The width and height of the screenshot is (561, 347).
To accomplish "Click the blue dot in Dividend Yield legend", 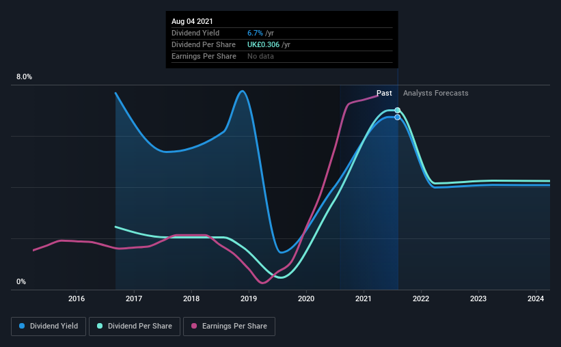I will (x=22, y=326).
